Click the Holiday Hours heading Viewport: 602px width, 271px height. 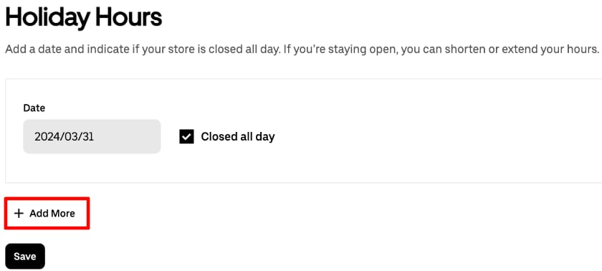point(84,17)
